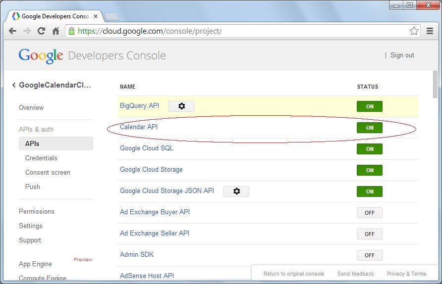Turn off Google Cloud Storage JSON API toggle

point(370,191)
